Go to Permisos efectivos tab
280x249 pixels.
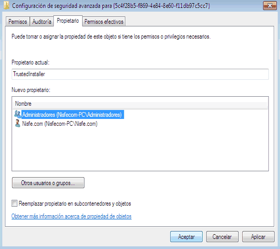click(104, 22)
